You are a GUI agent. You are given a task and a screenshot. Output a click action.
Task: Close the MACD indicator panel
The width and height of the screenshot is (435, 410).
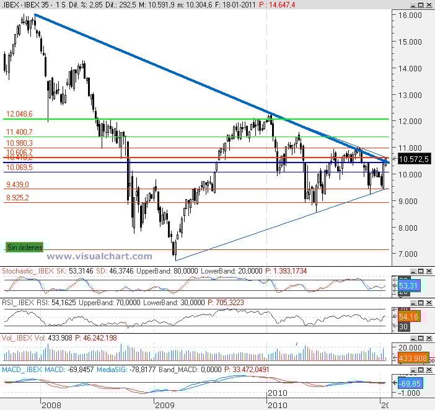coord(429,370)
